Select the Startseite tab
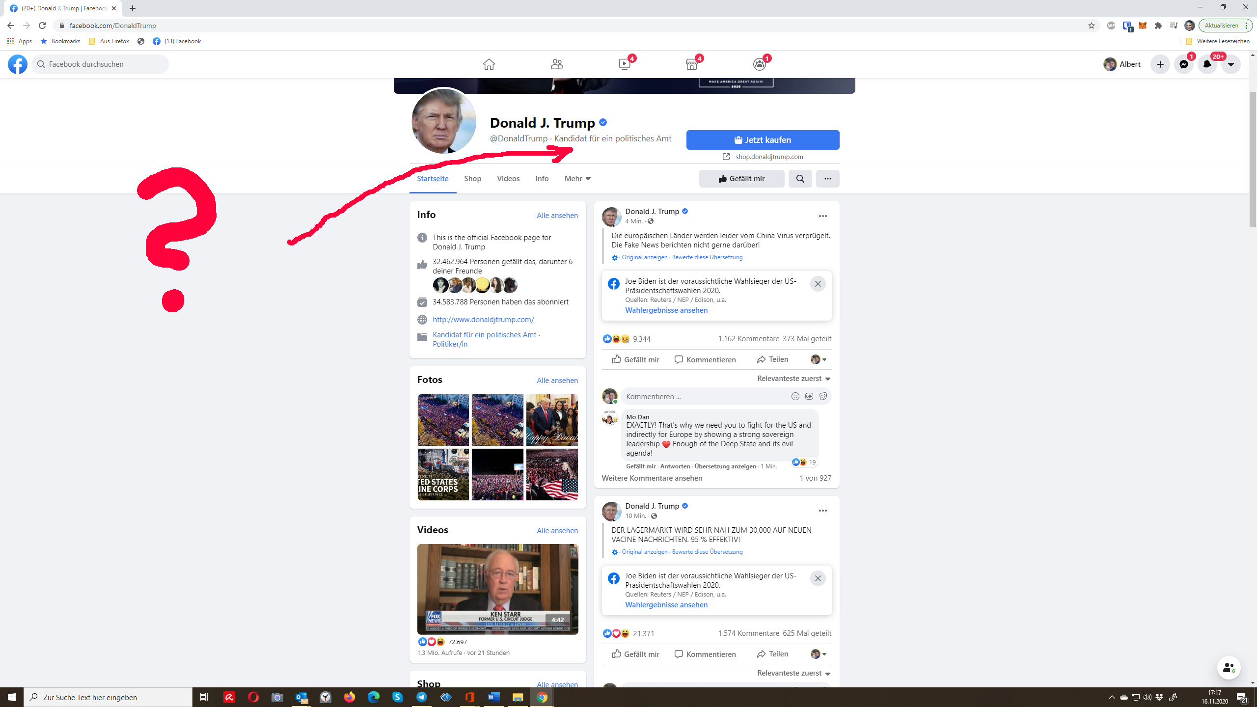 (433, 179)
